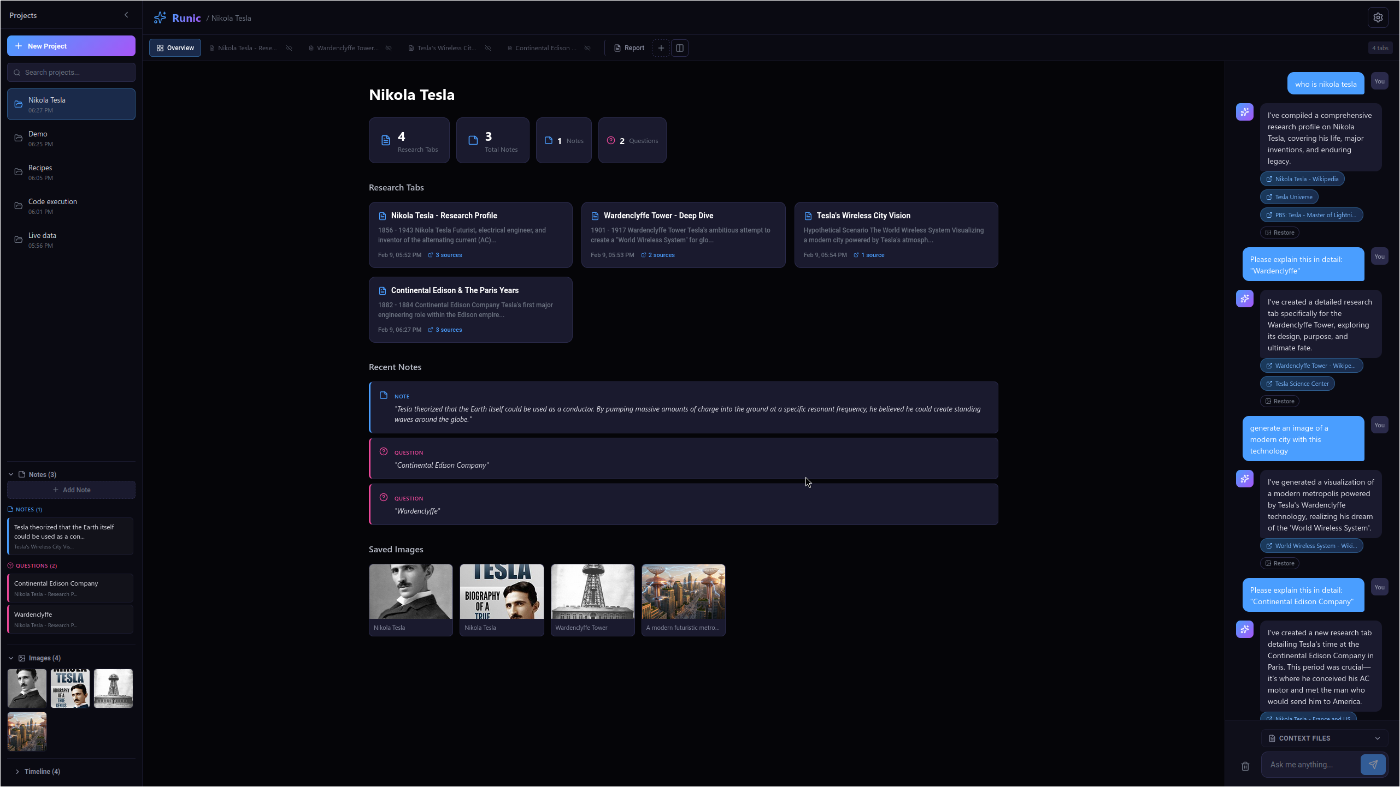Send message with paper plane icon
Screen dimensions: 1400x787
(1373, 764)
